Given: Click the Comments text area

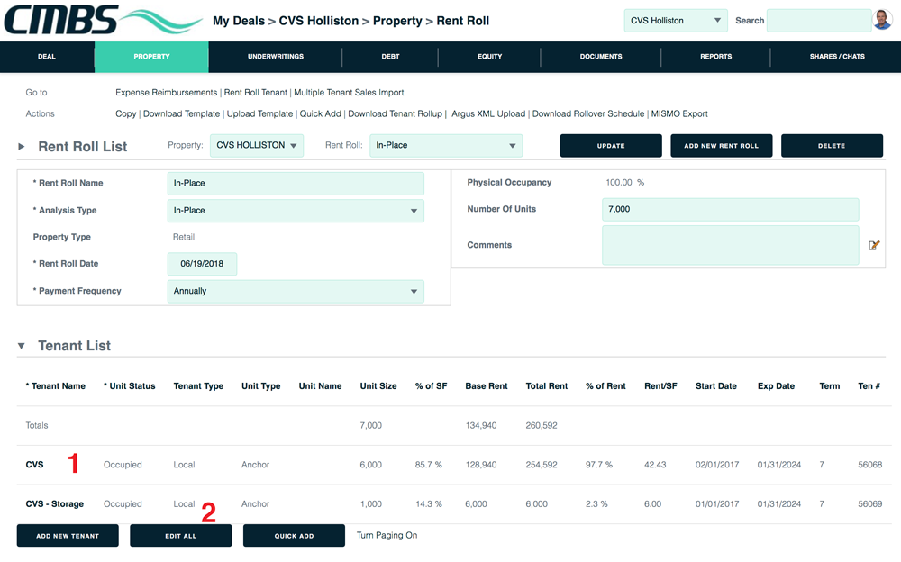Looking at the screenshot, I should [x=731, y=245].
